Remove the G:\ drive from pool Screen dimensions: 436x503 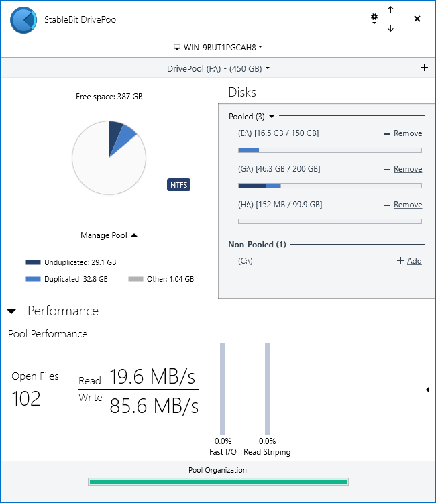point(408,169)
